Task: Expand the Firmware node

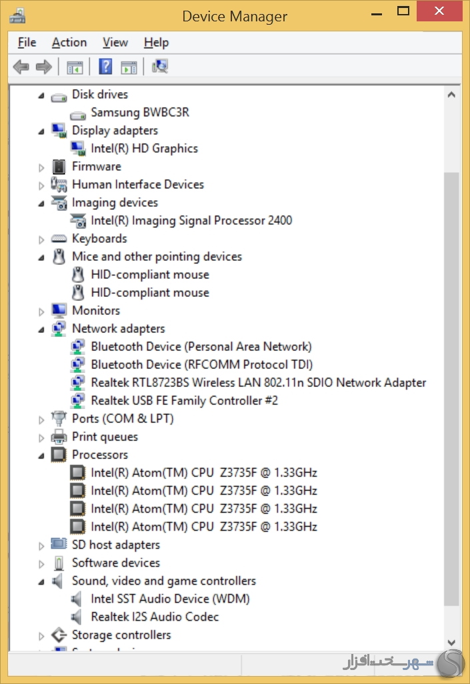Action: pos(41,167)
